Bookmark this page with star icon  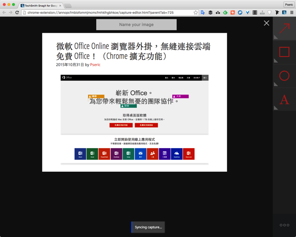196,12
